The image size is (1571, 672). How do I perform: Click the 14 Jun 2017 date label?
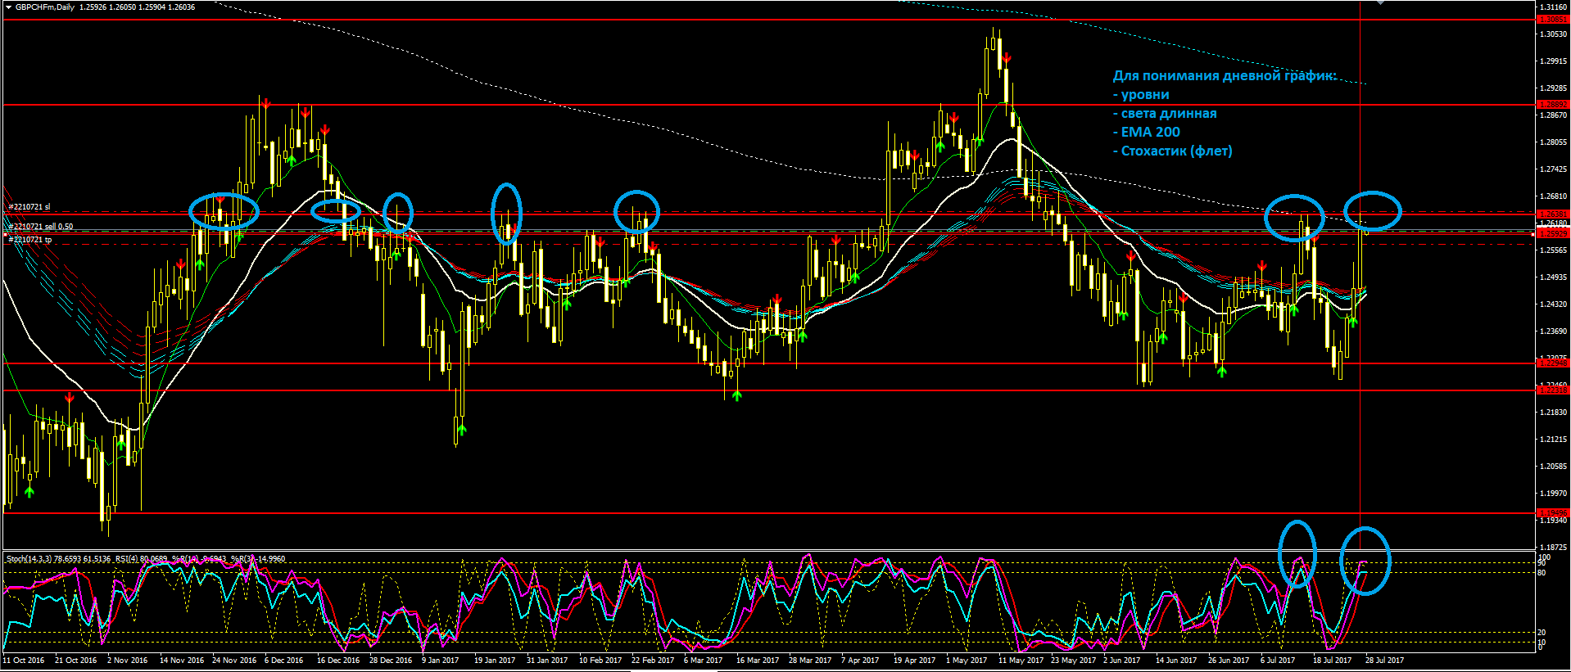1176,660
